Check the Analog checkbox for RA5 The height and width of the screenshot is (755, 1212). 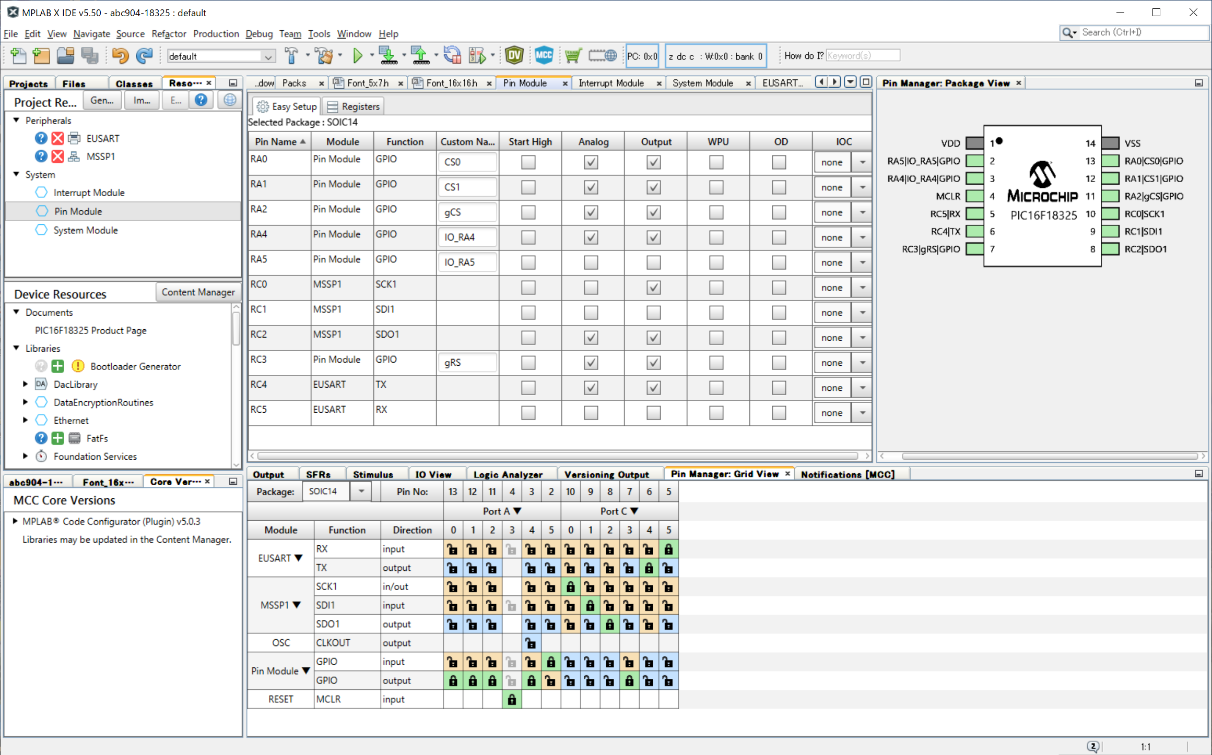point(591,262)
